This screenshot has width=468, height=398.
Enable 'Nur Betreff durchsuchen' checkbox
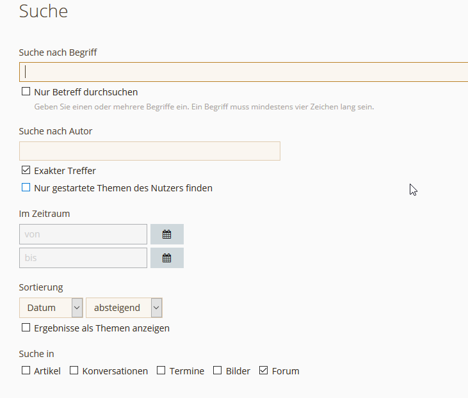(x=26, y=92)
